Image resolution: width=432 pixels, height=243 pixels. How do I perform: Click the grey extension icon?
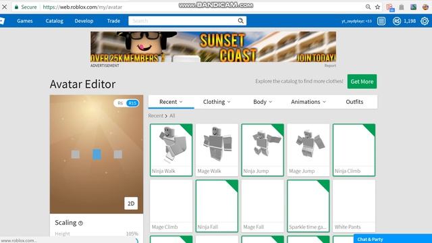tap(402, 7)
